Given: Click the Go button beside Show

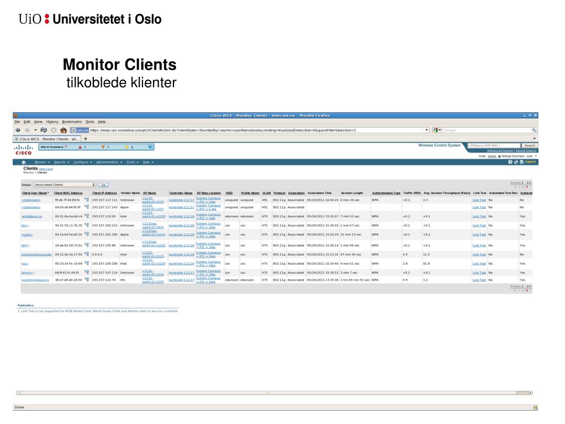Looking at the screenshot, I should 103,185.
